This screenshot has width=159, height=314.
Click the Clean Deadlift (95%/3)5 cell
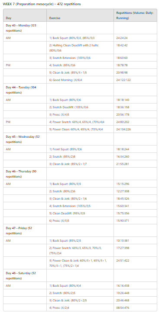click(x=80, y=213)
